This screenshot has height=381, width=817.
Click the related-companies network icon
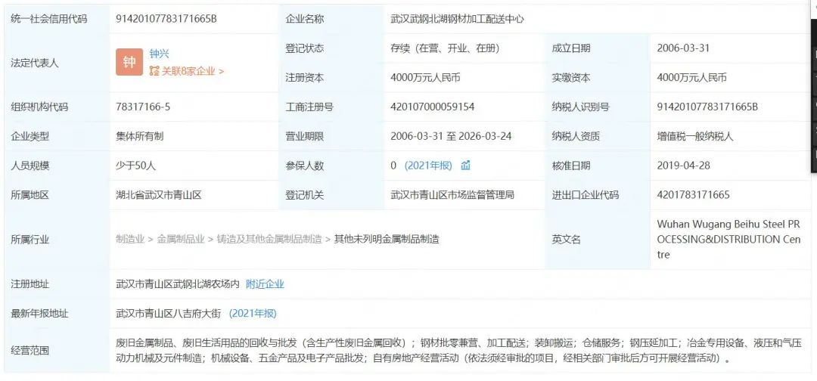coord(154,71)
